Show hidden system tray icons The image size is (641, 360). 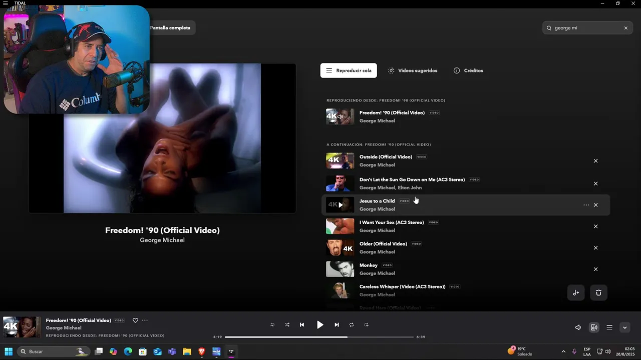tap(563, 351)
